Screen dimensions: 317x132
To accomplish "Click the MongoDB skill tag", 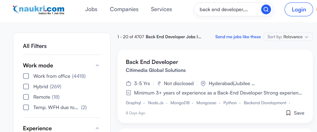I will pyautogui.click(x=180, y=103).
